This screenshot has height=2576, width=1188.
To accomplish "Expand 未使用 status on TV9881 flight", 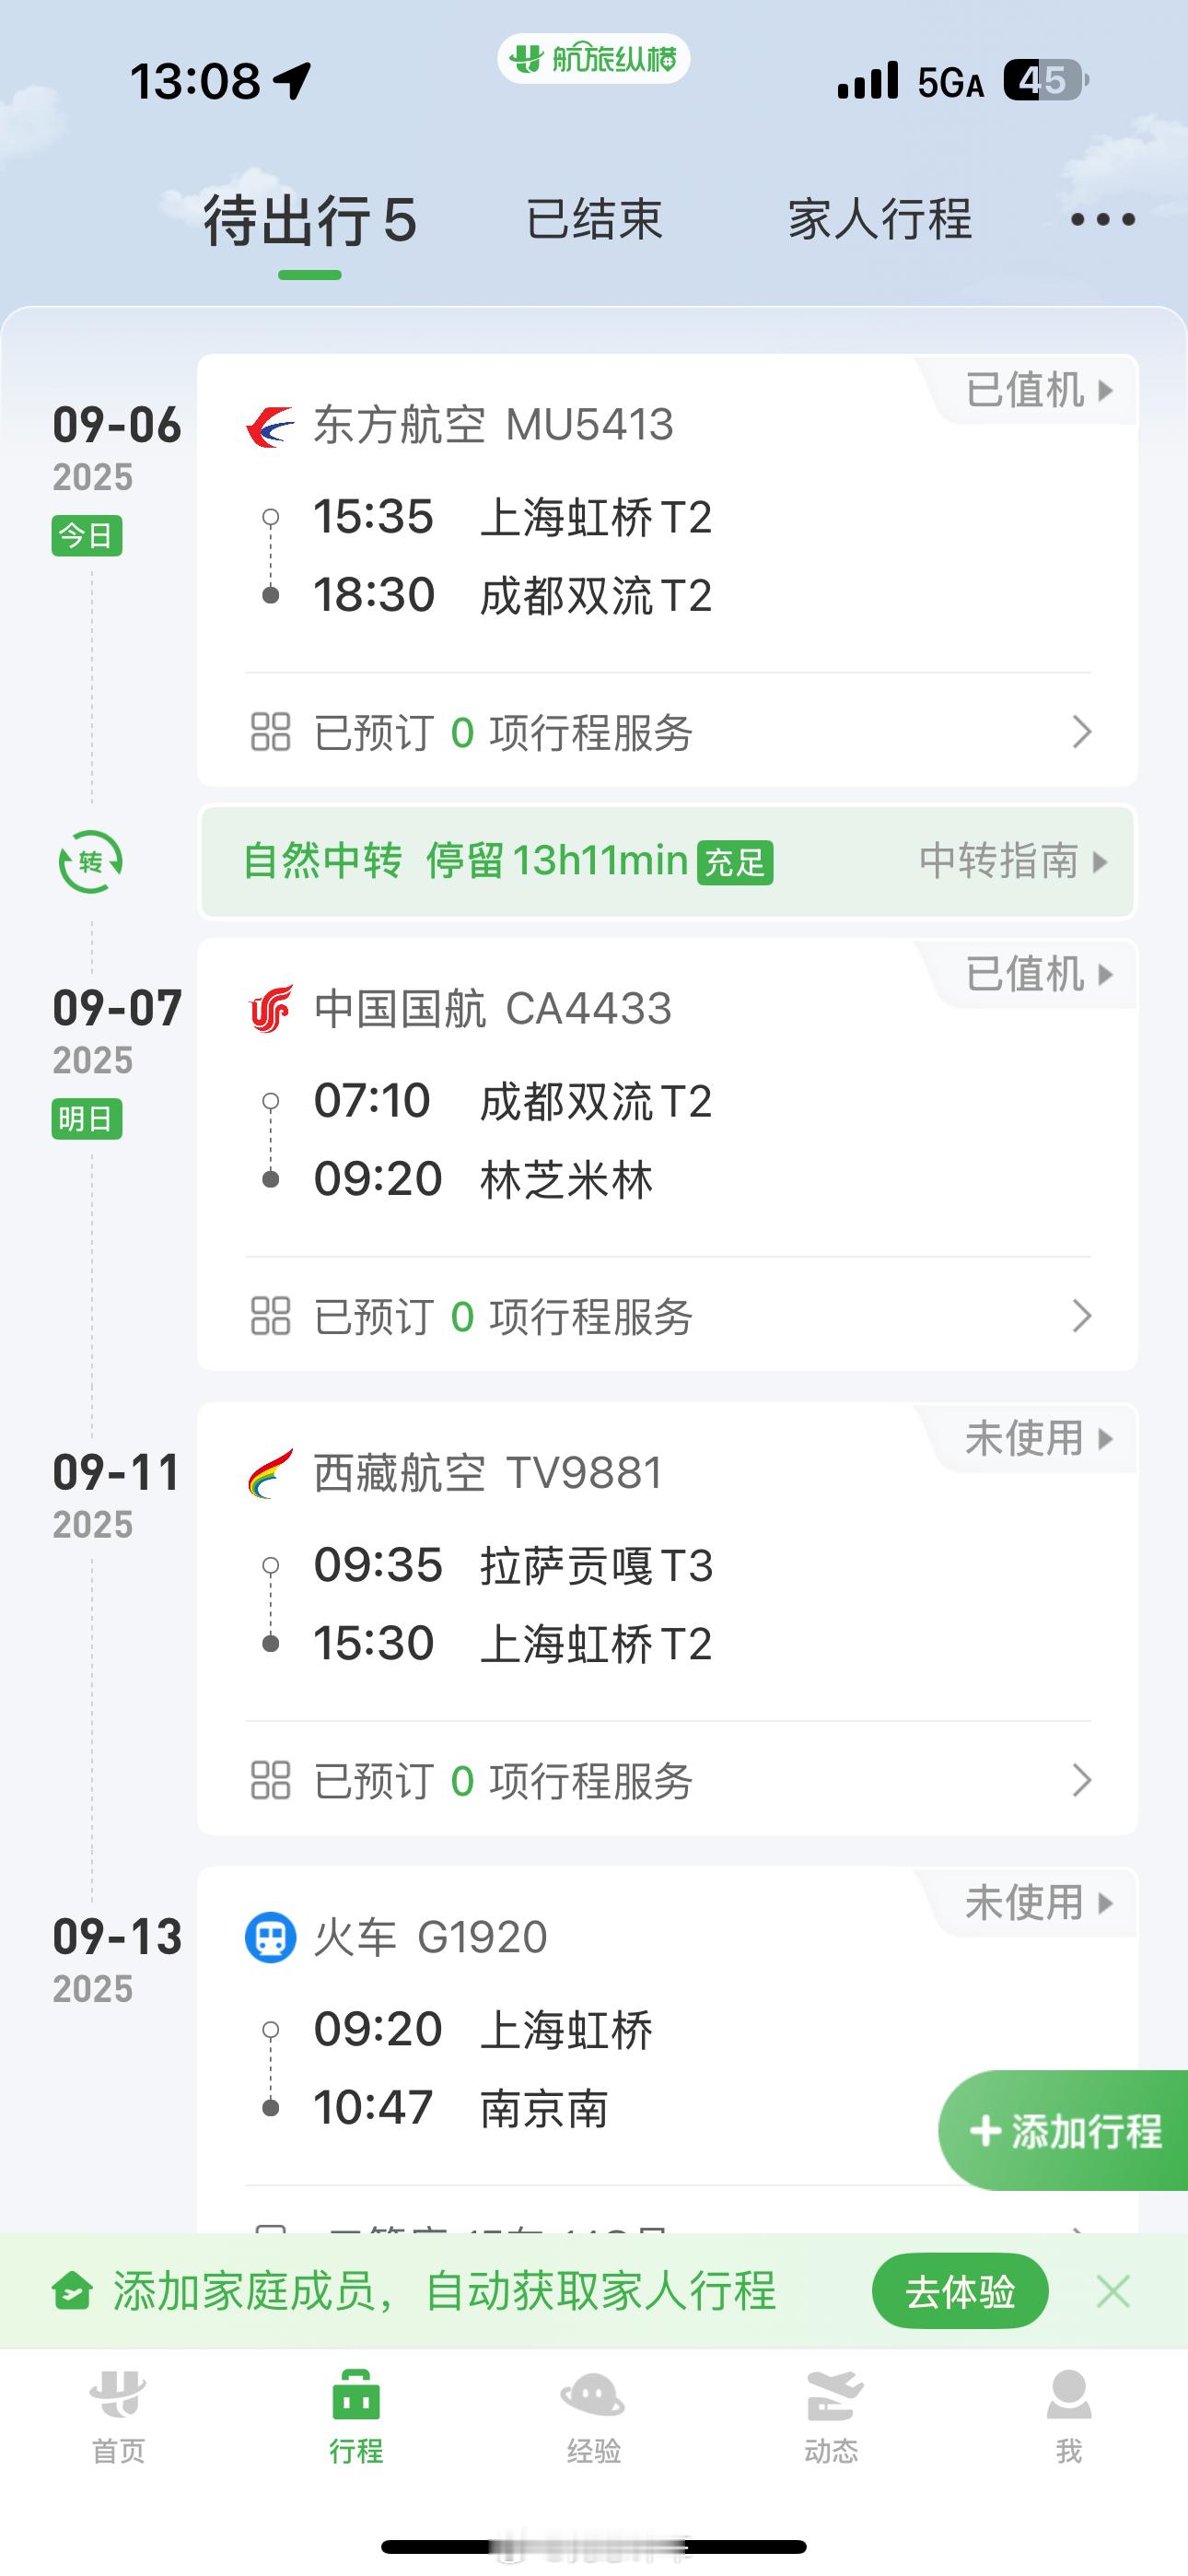I will point(1039,1438).
